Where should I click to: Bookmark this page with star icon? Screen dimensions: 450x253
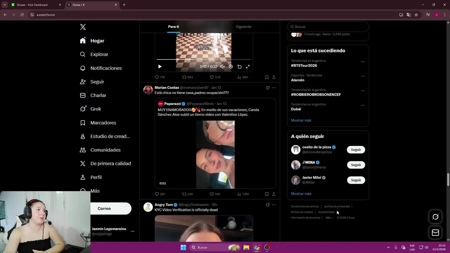point(416,15)
